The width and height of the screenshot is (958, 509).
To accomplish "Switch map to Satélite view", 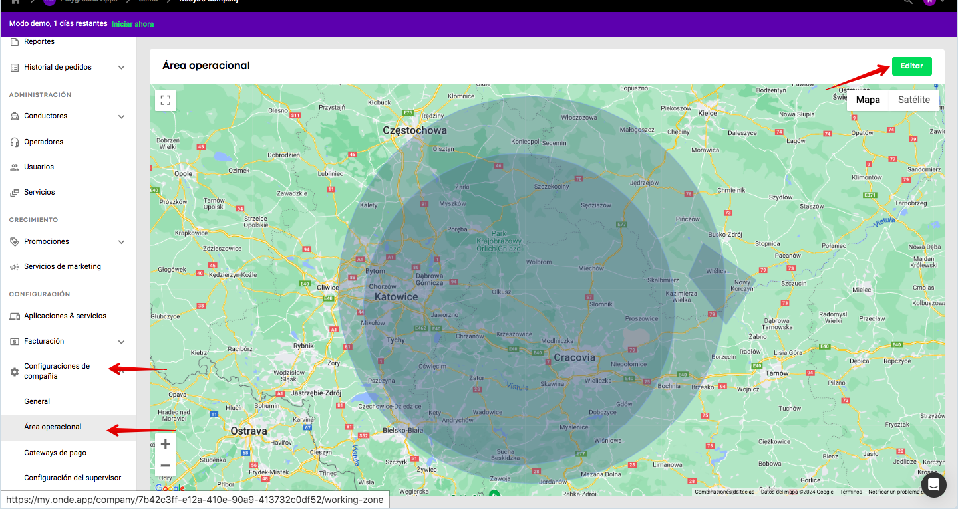I will 913,100.
